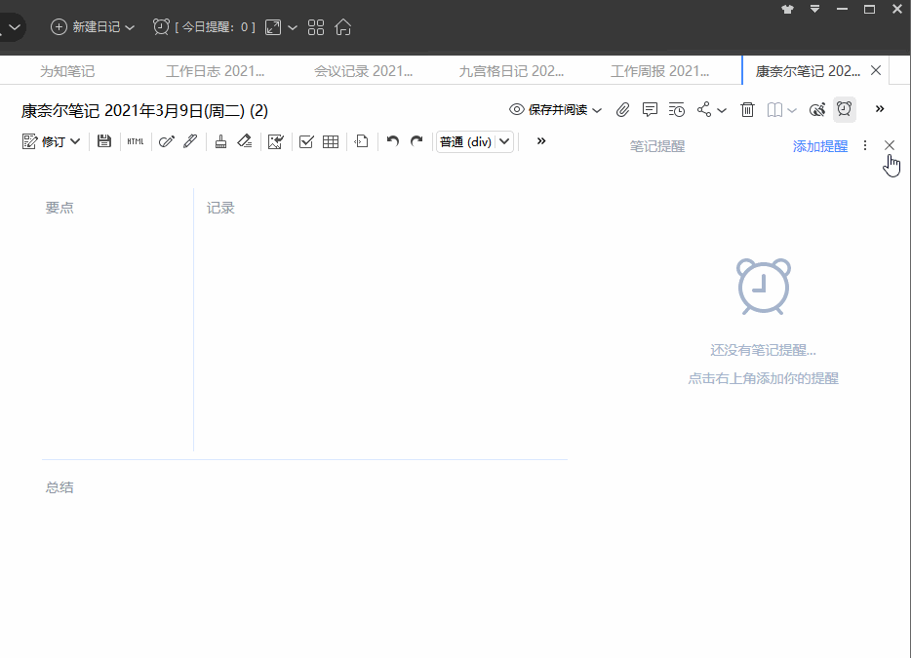The width and height of the screenshot is (911, 658).
Task: Show more note header tools chevron
Action: click(880, 108)
